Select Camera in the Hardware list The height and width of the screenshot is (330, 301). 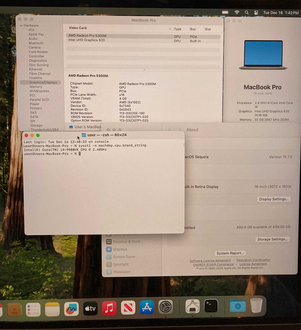click(x=35, y=48)
